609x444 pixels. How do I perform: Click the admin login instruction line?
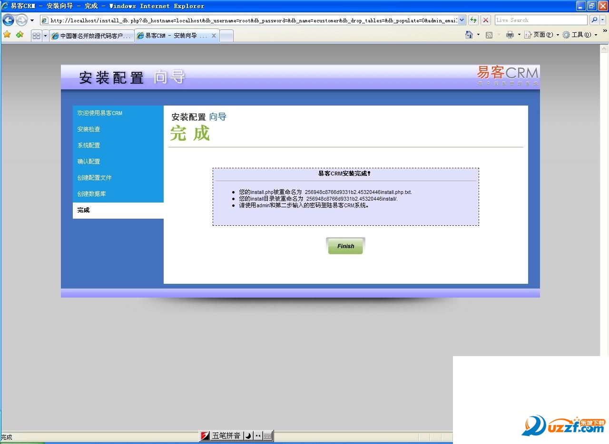(304, 205)
